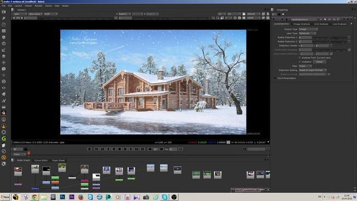Click the LensDistortion node name field
Image resolution: width=357 pixels, height=201 pixels.
[304, 20]
